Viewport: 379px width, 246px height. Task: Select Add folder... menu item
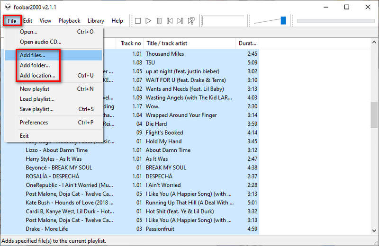54,65
